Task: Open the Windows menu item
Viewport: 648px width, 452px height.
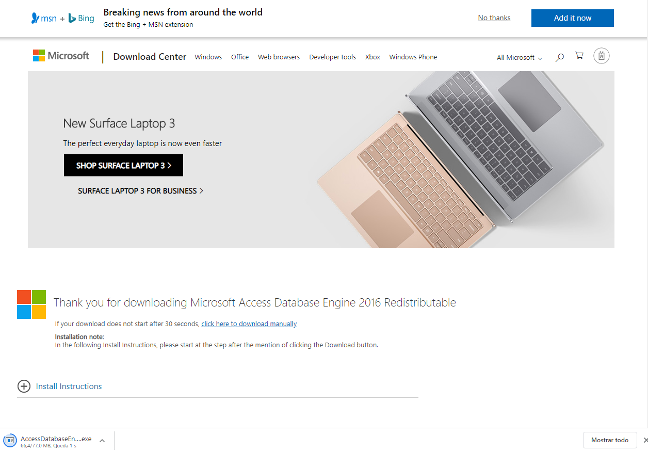Action: (208, 57)
